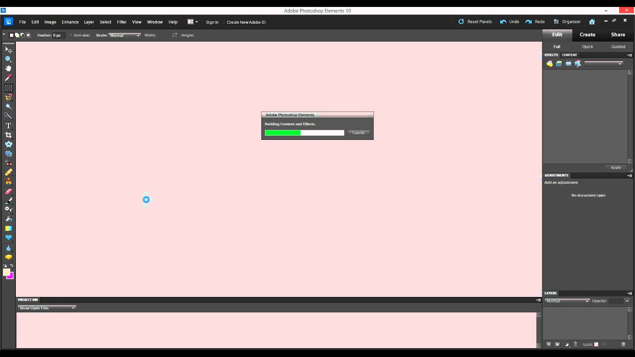
Task: Toggle the Anti-alias checkbox
Action: click(70, 35)
